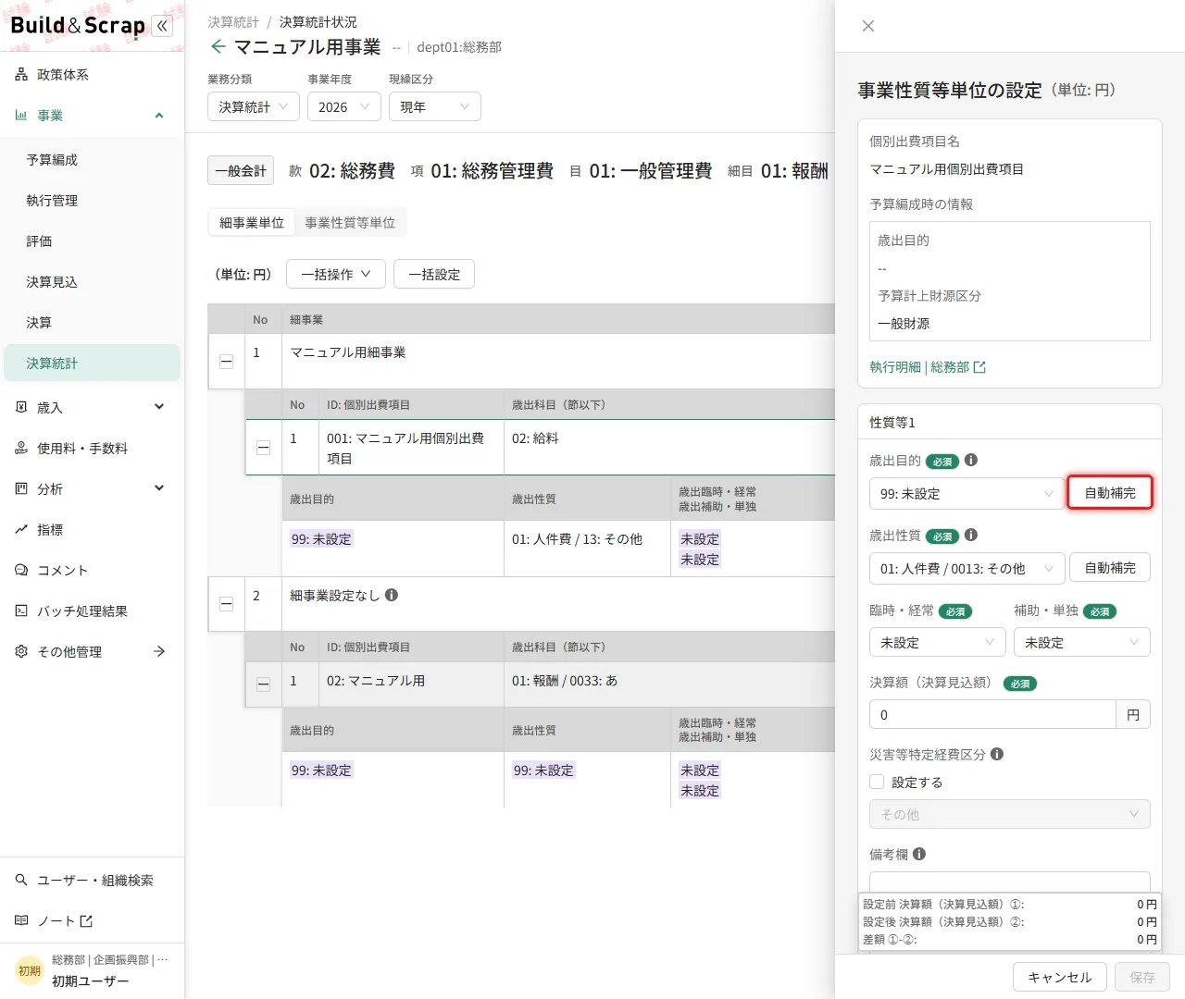The width and height of the screenshot is (1185, 999).
Task: Click 99: 未設定 歳出目的 beside 01: 人件費
Action: point(321,539)
